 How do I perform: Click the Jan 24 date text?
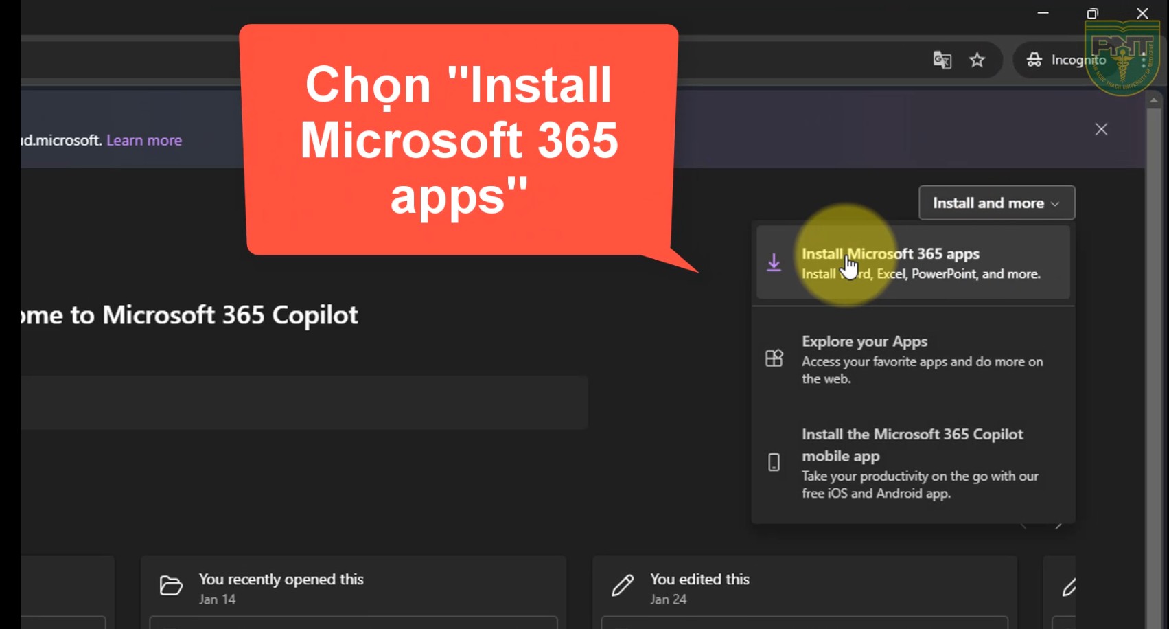pos(669,599)
